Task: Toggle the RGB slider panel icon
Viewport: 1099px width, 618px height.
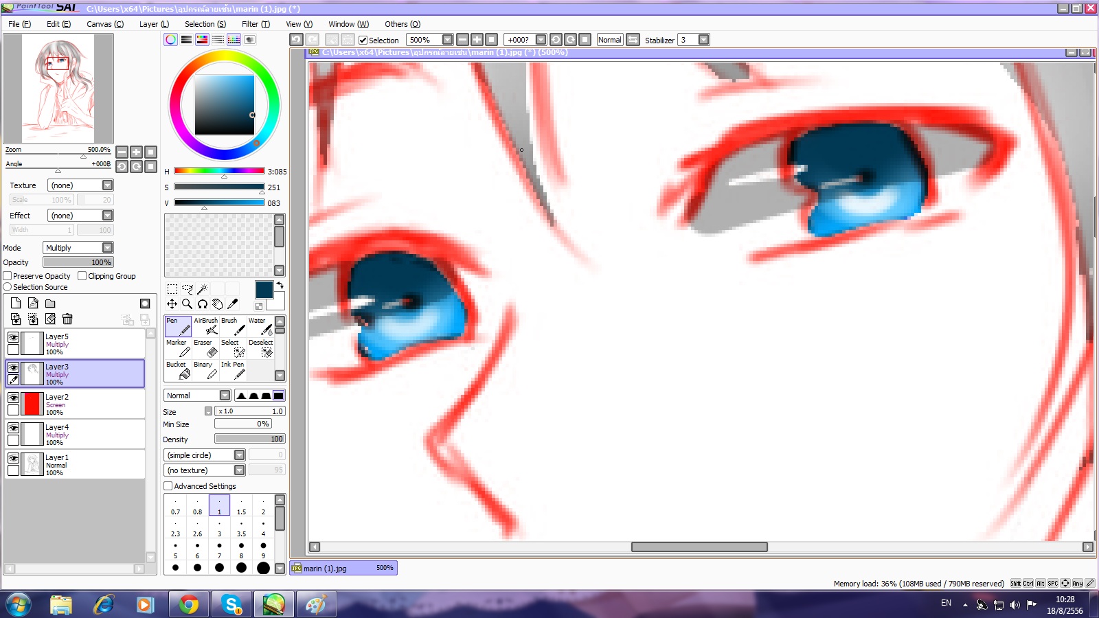Action: [x=186, y=40]
